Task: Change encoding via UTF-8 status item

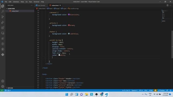Action: tap(141, 90)
